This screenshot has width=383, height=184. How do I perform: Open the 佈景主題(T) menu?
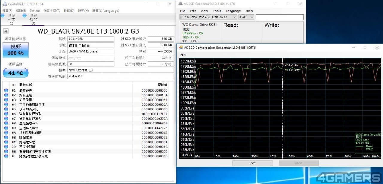click(52, 10)
